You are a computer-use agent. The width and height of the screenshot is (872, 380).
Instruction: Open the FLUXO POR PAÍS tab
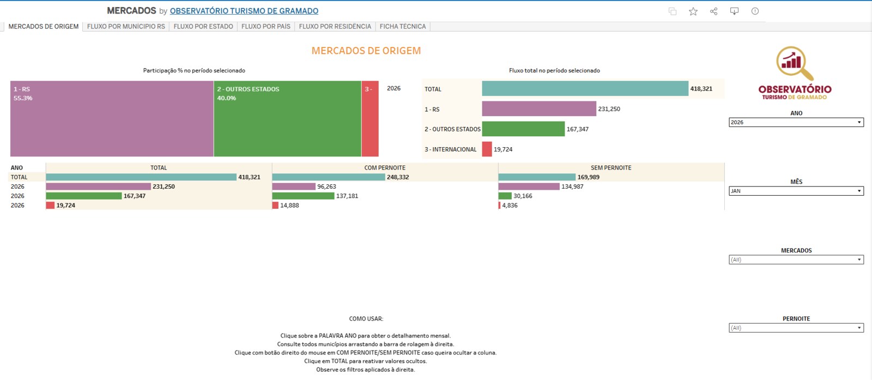pos(266,26)
